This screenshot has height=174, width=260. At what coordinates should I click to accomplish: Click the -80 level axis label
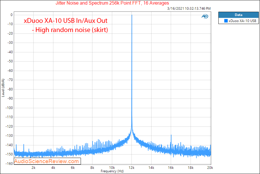click(x=10, y=89)
